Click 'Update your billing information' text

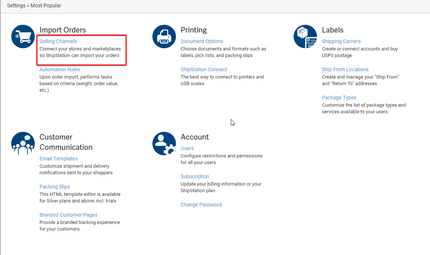[221, 187]
